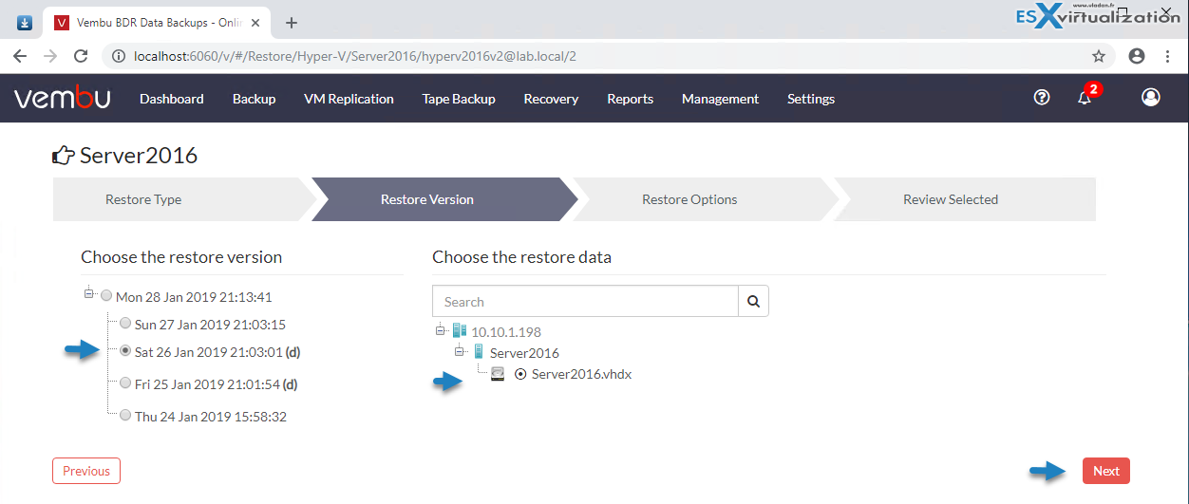The height and width of the screenshot is (504, 1189).
Task: Click the red Next button
Action: point(1106,471)
